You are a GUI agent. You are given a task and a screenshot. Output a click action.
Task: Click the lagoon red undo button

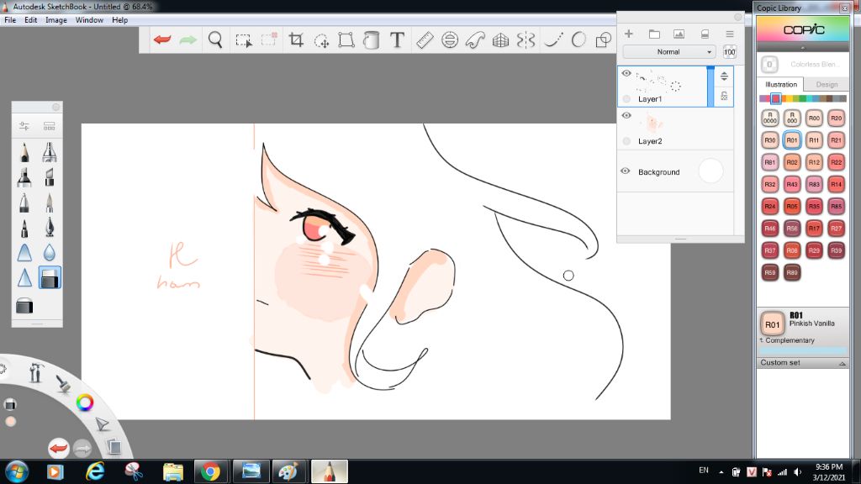(58, 449)
